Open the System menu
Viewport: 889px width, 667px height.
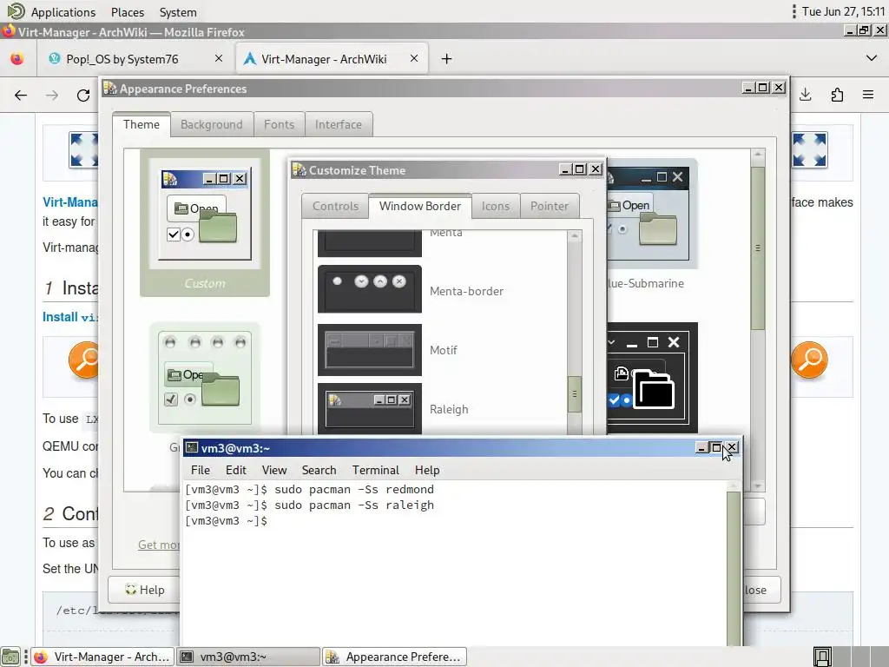178,12
